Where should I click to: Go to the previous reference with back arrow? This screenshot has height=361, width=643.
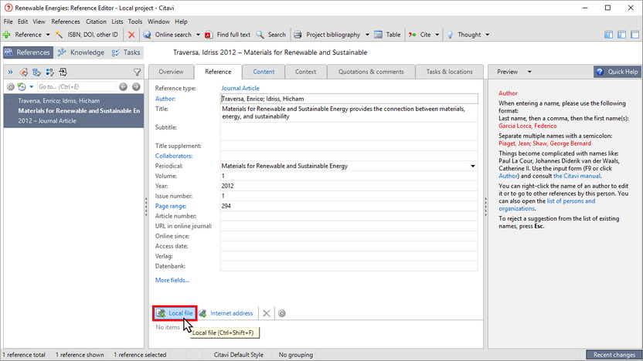[x=123, y=86]
